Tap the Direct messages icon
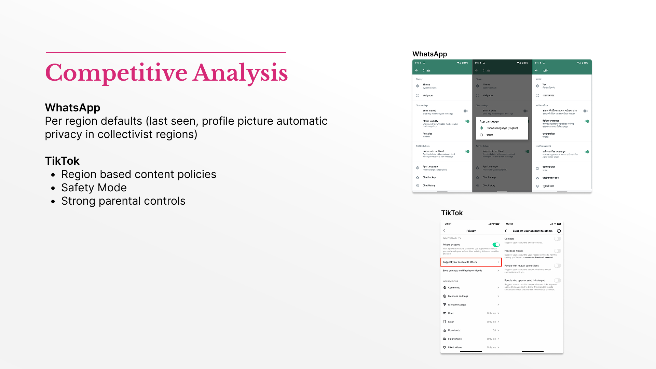This screenshot has height=369, width=656. tap(445, 305)
